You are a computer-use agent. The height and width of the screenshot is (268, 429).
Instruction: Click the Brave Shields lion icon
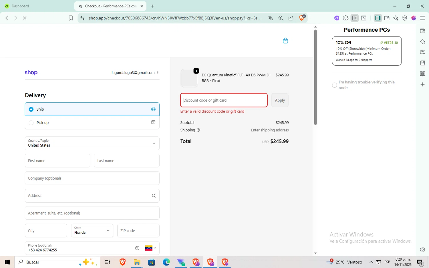pos(302,18)
